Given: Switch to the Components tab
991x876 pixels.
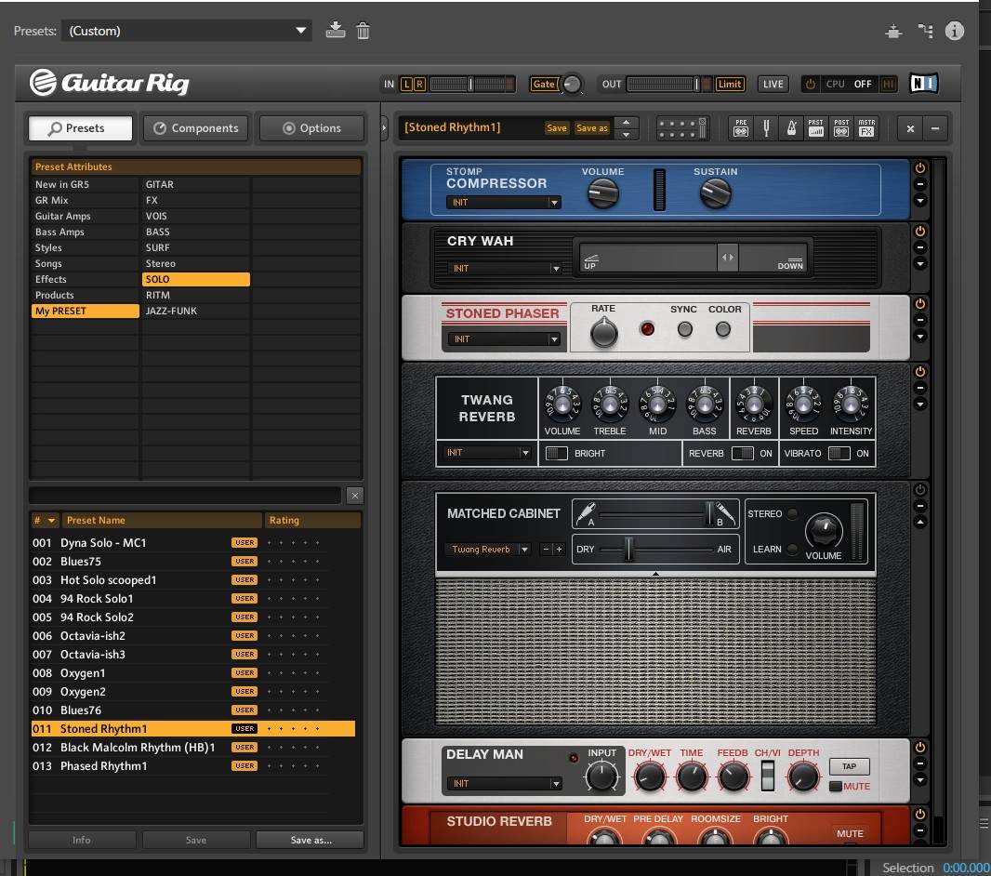Looking at the screenshot, I should click(196, 128).
